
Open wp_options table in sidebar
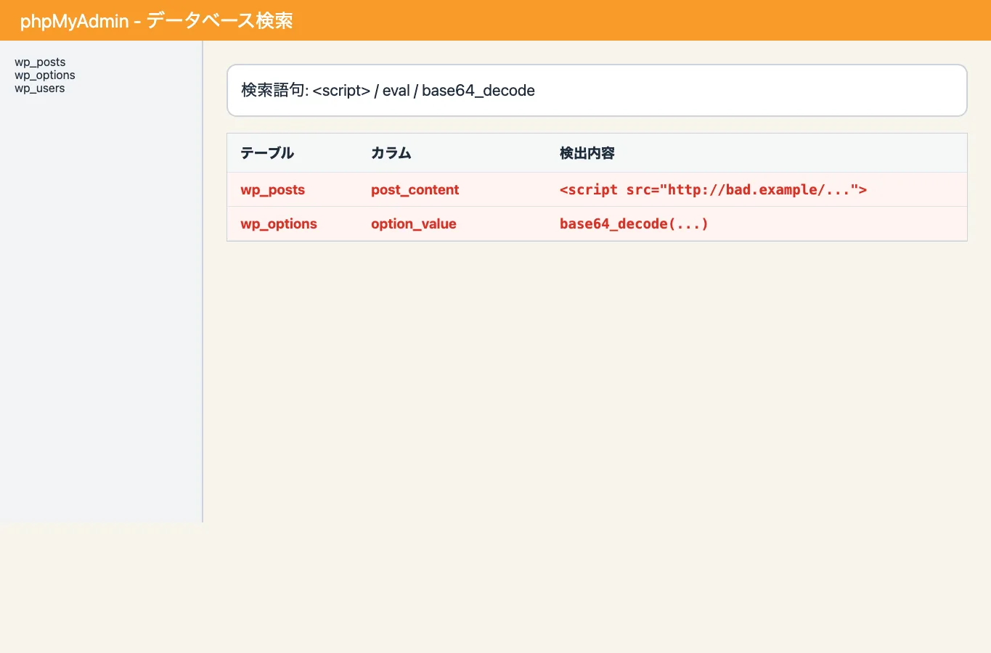45,75
